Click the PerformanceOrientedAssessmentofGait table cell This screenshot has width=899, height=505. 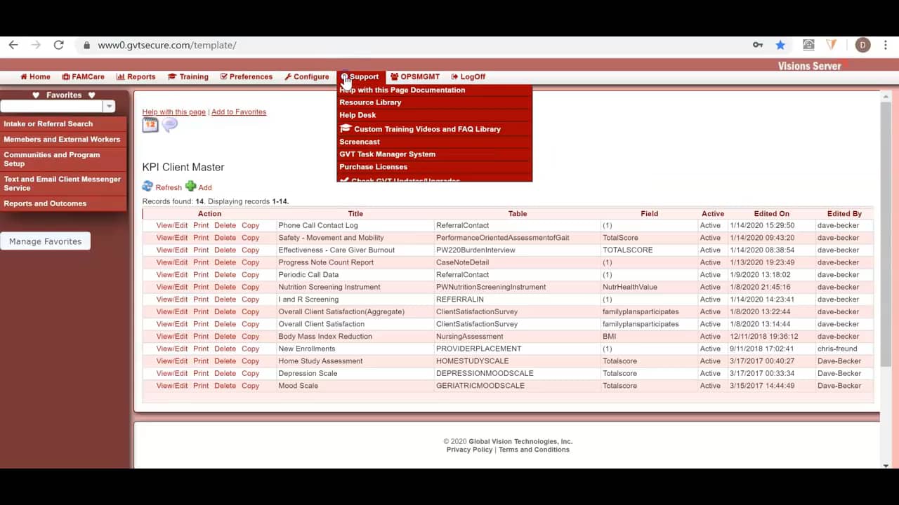pos(503,238)
